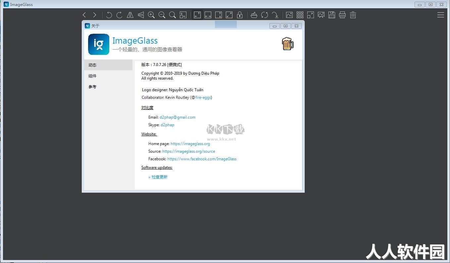Open the fire-eggs collaborator link
The image size is (450, 263).
203,97
